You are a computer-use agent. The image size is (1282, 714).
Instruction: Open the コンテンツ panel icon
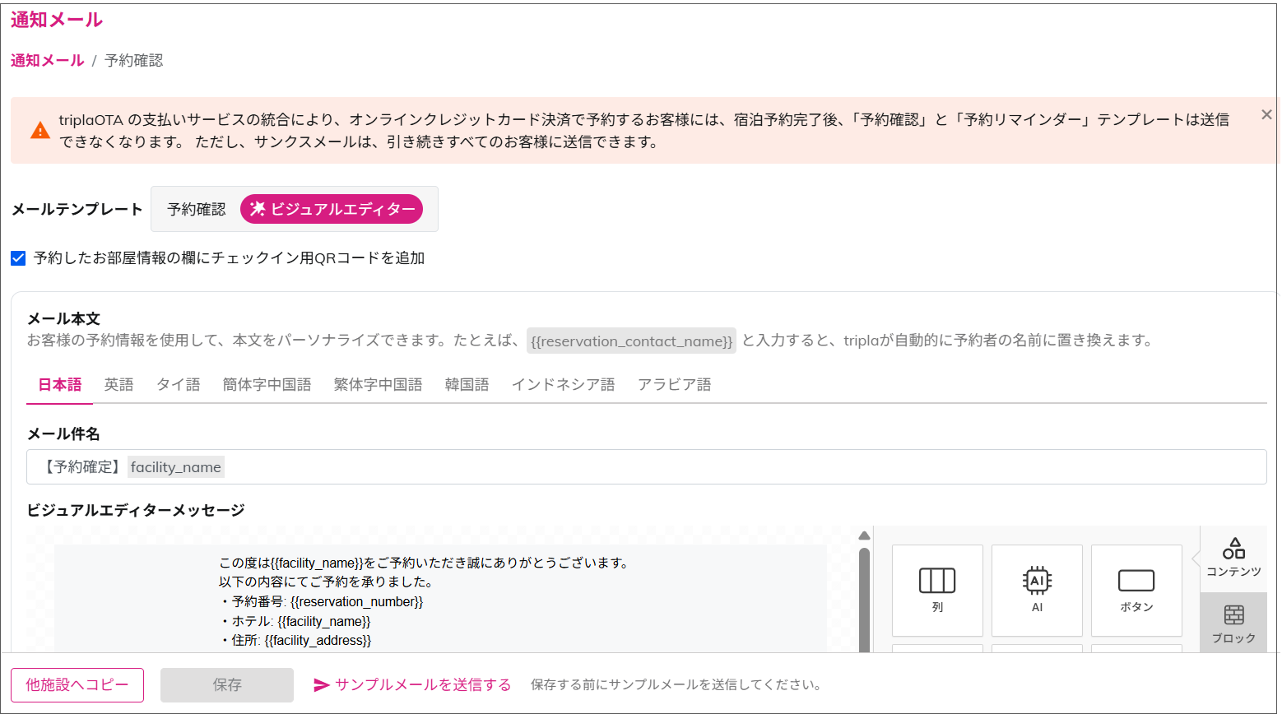(x=1233, y=558)
